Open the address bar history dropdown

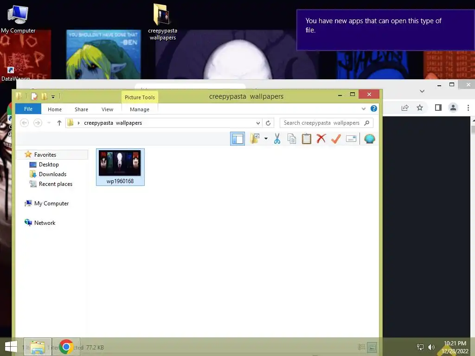click(x=258, y=123)
